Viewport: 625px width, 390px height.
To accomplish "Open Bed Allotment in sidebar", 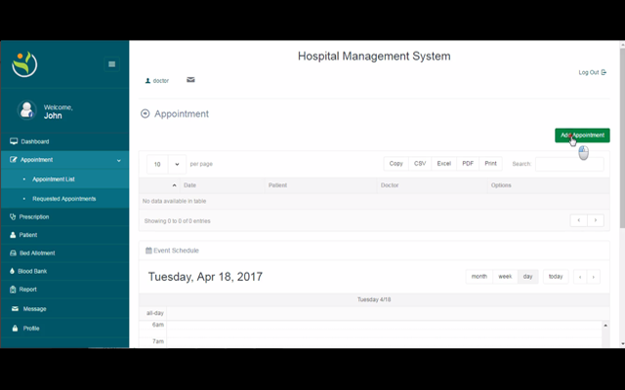I will (x=37, y=253).
